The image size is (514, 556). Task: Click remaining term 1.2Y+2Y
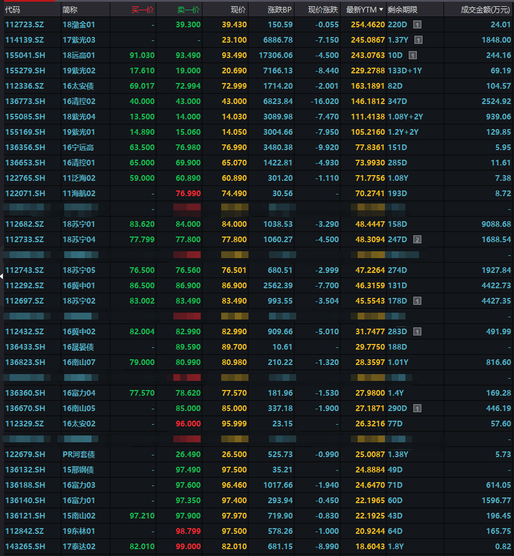click(x=403, y=132)
